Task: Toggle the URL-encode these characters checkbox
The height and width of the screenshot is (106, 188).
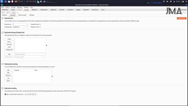Action: [5, 94]
